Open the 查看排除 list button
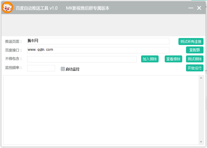 173,59
